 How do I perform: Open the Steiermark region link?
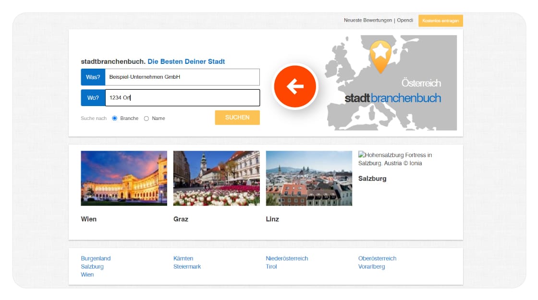pyautogui.click(x=187, y=267)
